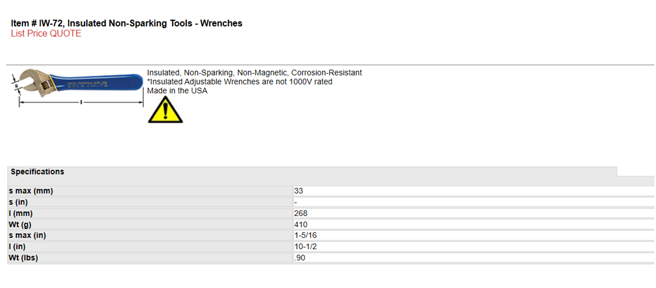Click the 1000V rating disclaimer text
Screen dimensions: 656x288
[240, 82]
